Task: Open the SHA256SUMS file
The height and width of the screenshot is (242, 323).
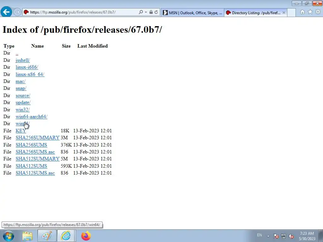Action: [31, 145]
